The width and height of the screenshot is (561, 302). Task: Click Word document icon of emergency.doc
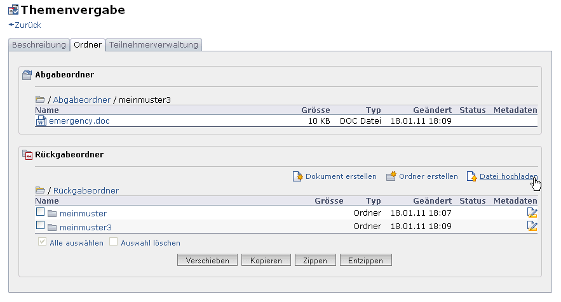coord(41,121)
